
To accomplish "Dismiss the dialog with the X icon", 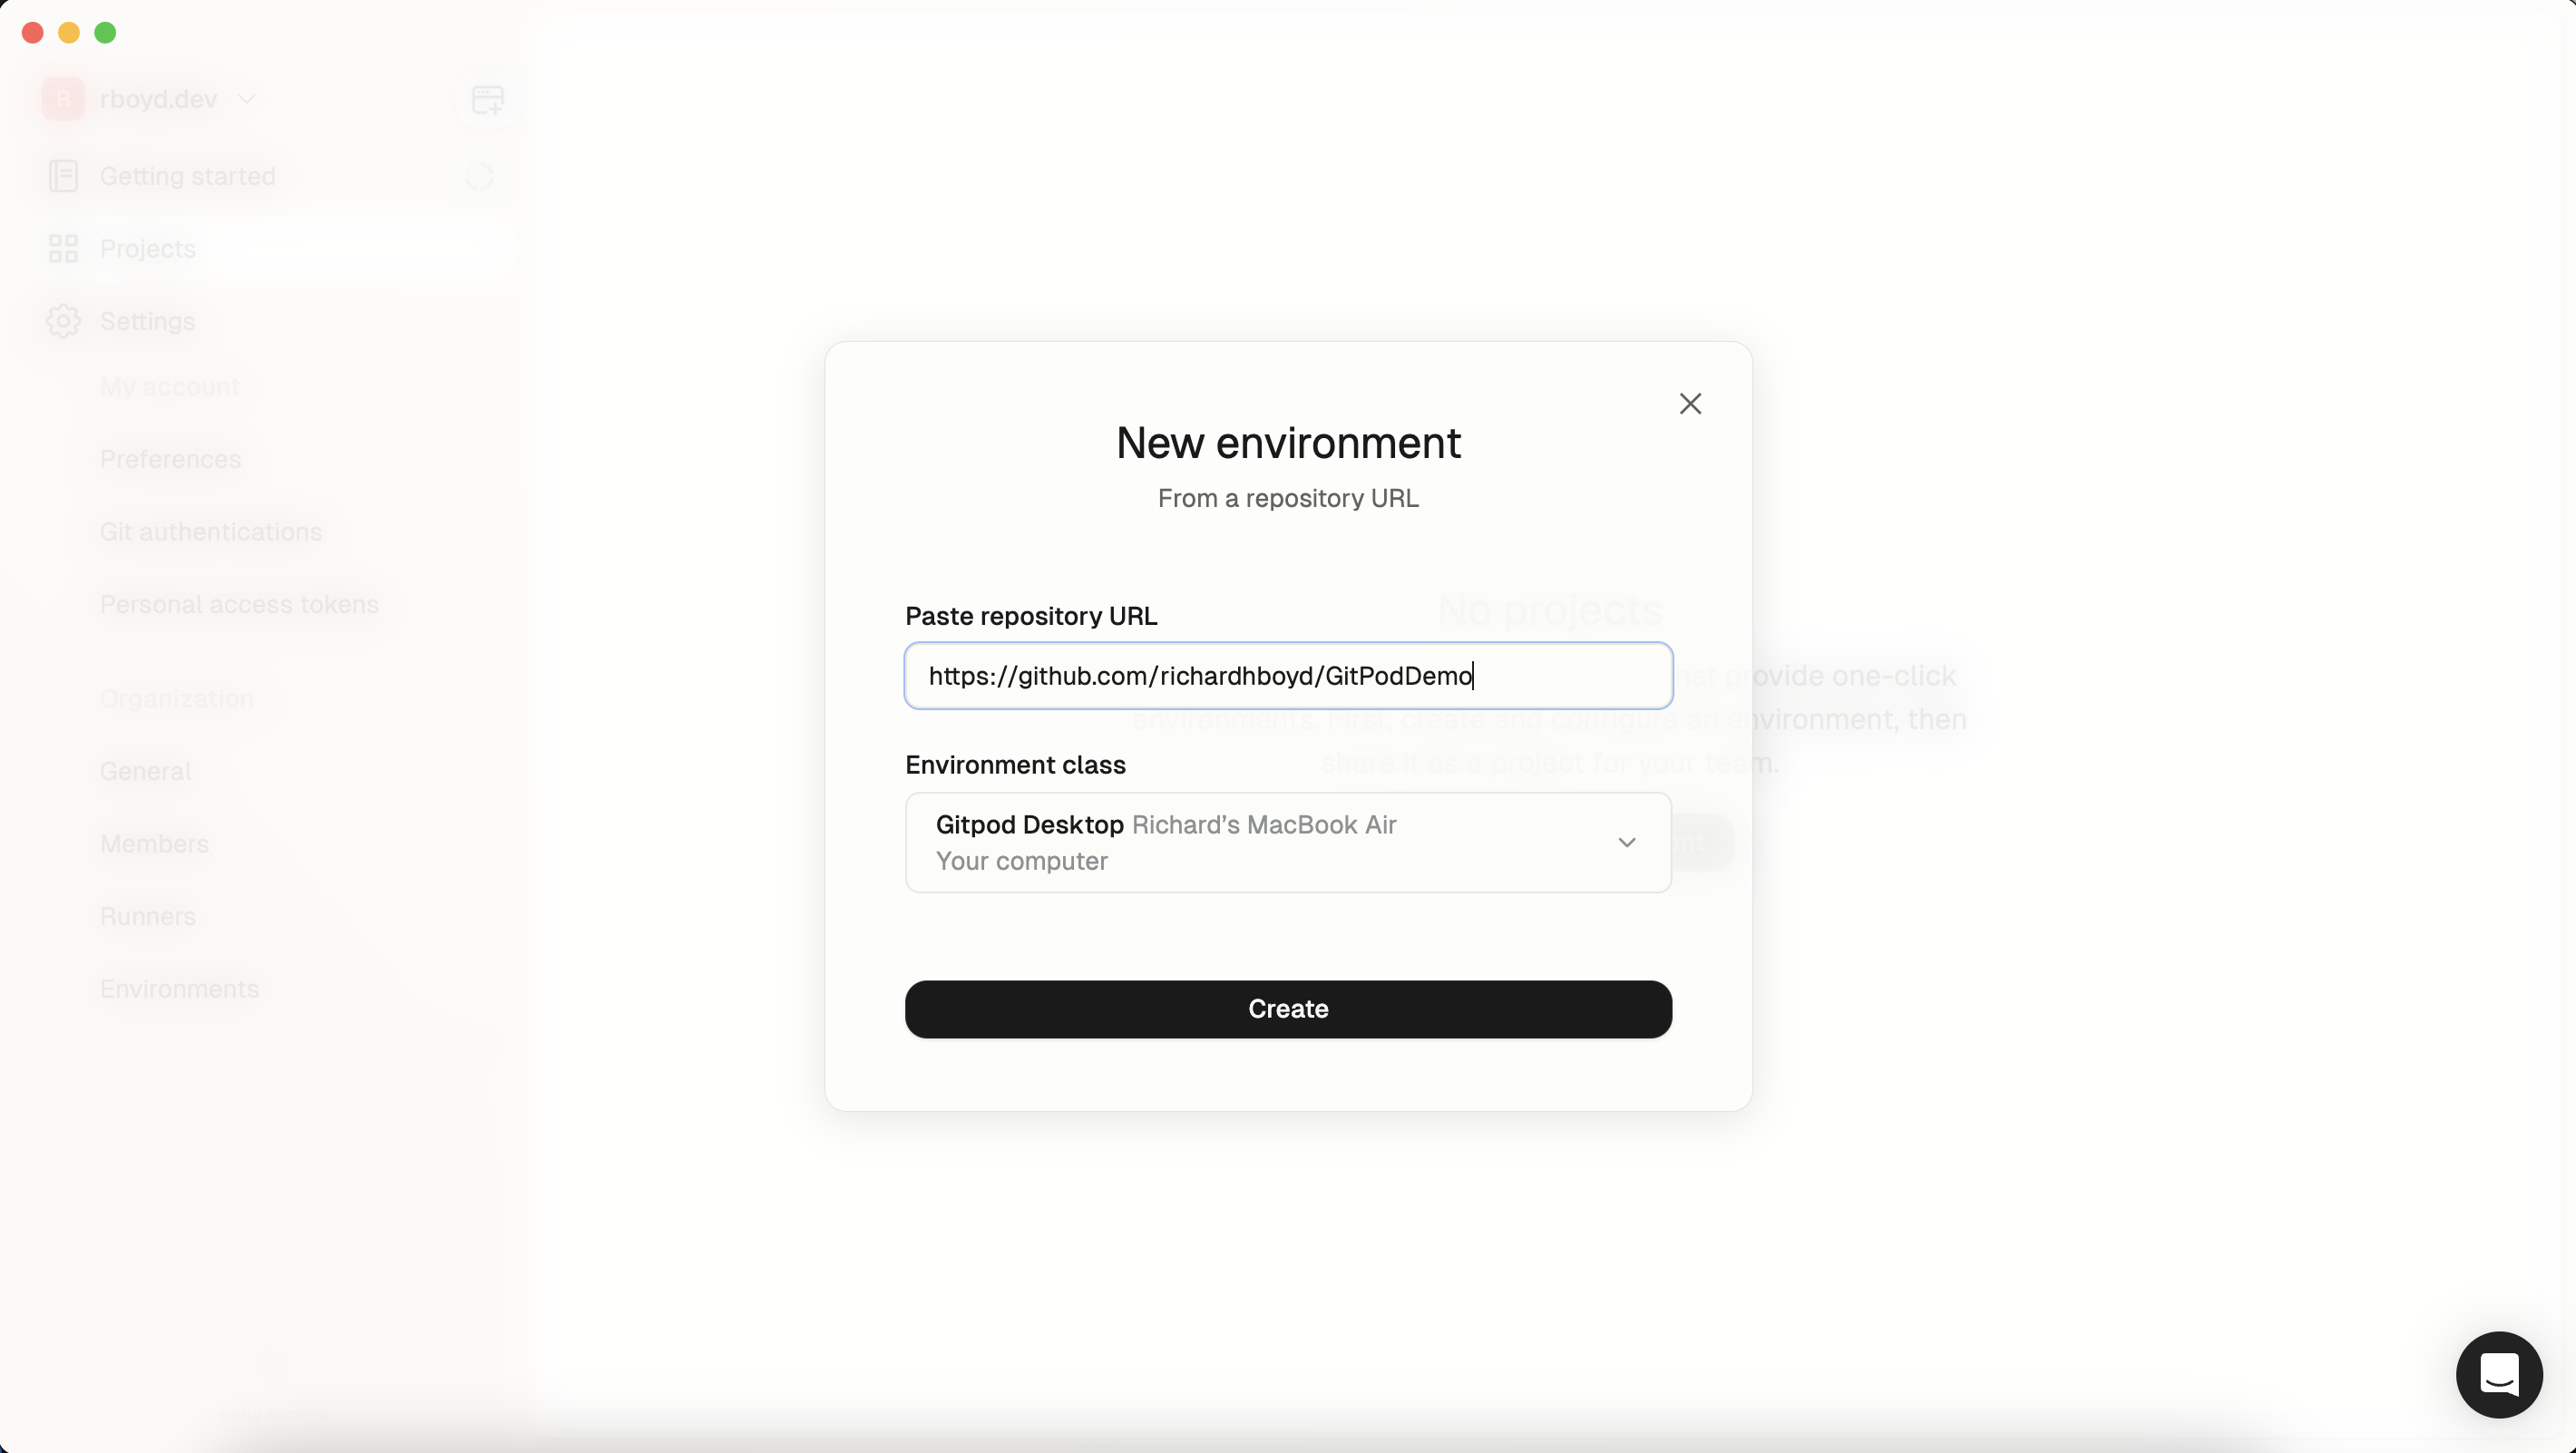I will coord(1690,403).
